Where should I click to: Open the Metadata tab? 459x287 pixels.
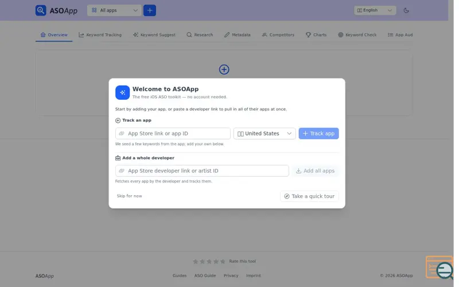pyautogui.click(x=238, y=34)
